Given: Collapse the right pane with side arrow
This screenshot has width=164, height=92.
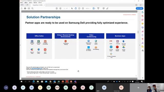Looking at the screenshot, I should [140, 45].
